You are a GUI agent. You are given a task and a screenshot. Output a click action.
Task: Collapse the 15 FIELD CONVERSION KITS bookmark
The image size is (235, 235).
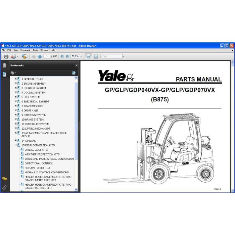(x=15, y=145)
